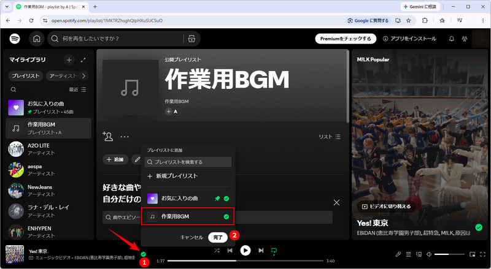Click the main panel vertical scrollbar
This screenshot has width=491, height=269.
tap(347, 88)
